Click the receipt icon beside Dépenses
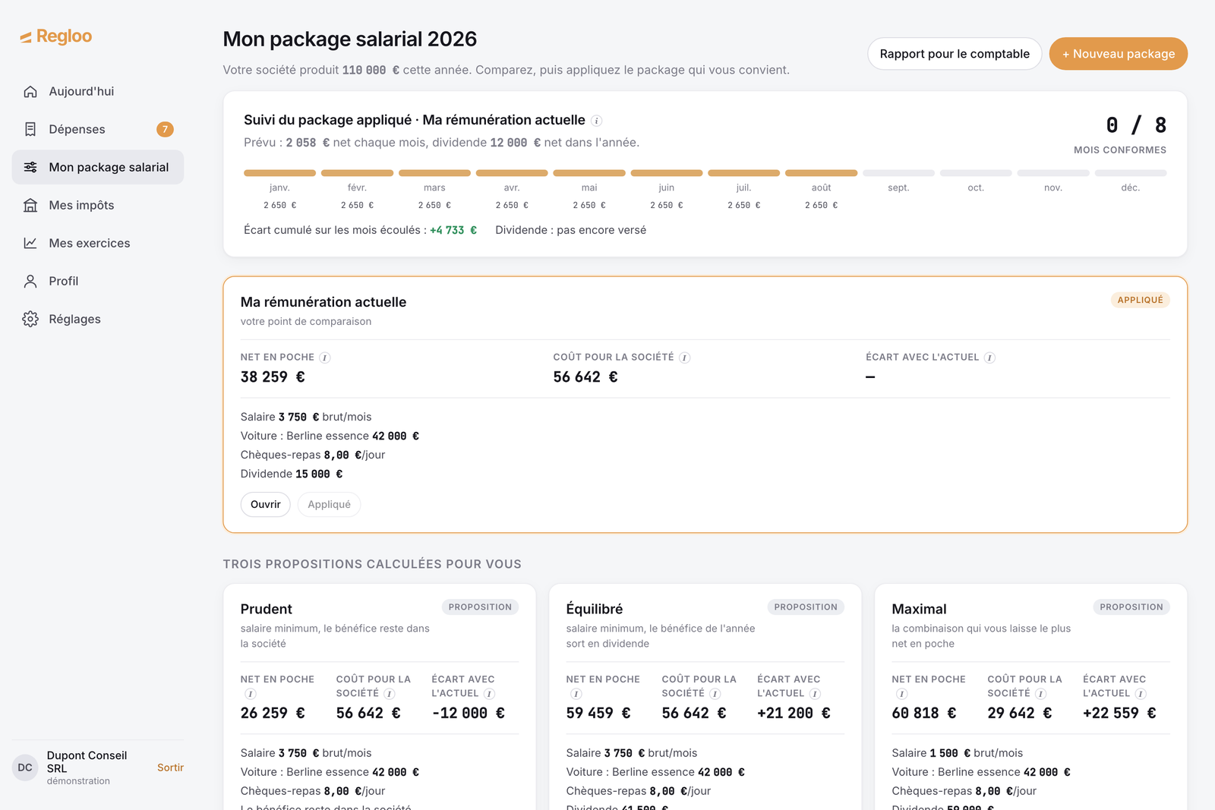 point(30,129)
